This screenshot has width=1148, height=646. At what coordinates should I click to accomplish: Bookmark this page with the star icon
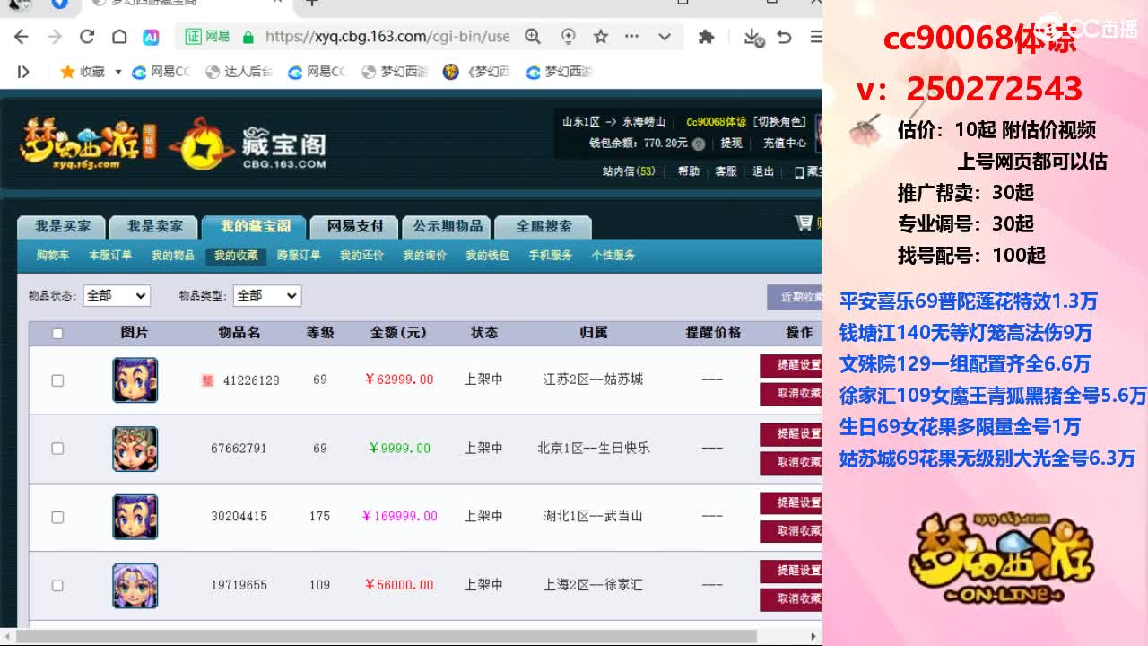(x=601, y=37)
